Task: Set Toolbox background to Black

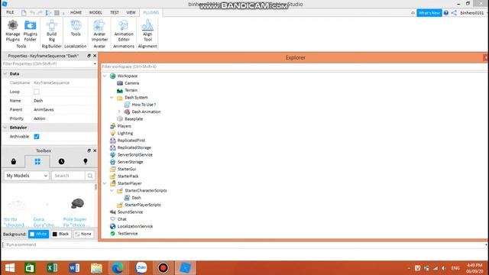Action: [x=61, y=235]
